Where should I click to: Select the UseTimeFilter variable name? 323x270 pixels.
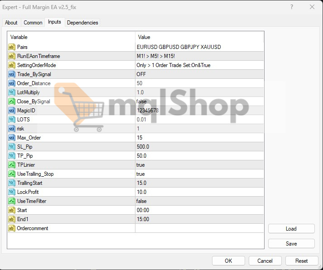[x=32, y=201]
